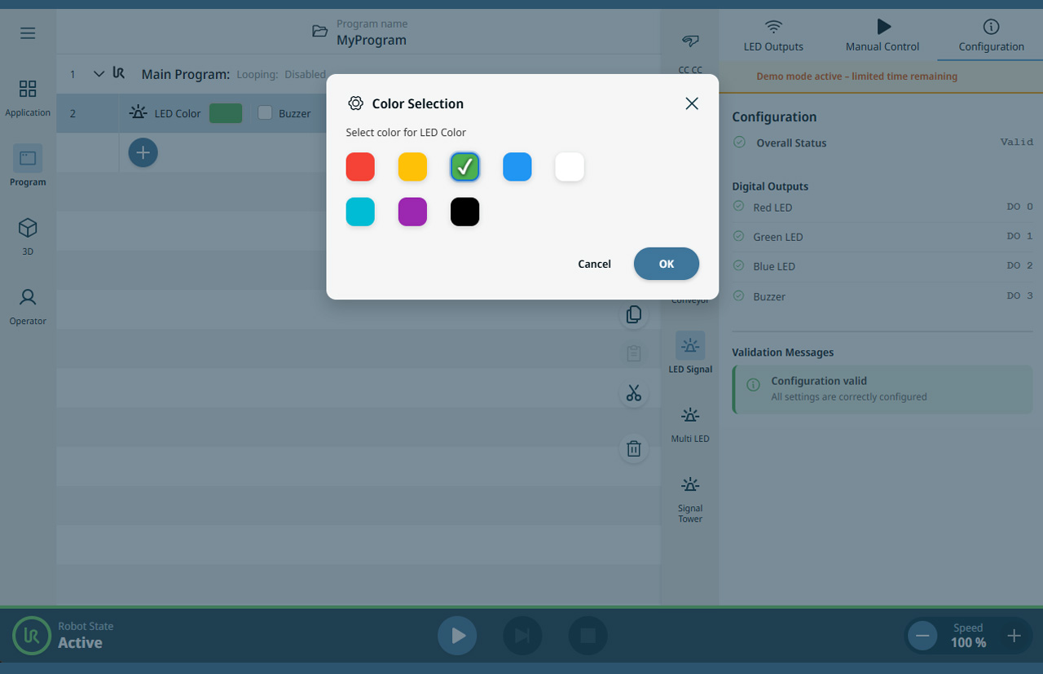The width and height of the screenshot is (1043, 674).
Task: Increase the robot speed with the plus control
Action: (1014, 635)
